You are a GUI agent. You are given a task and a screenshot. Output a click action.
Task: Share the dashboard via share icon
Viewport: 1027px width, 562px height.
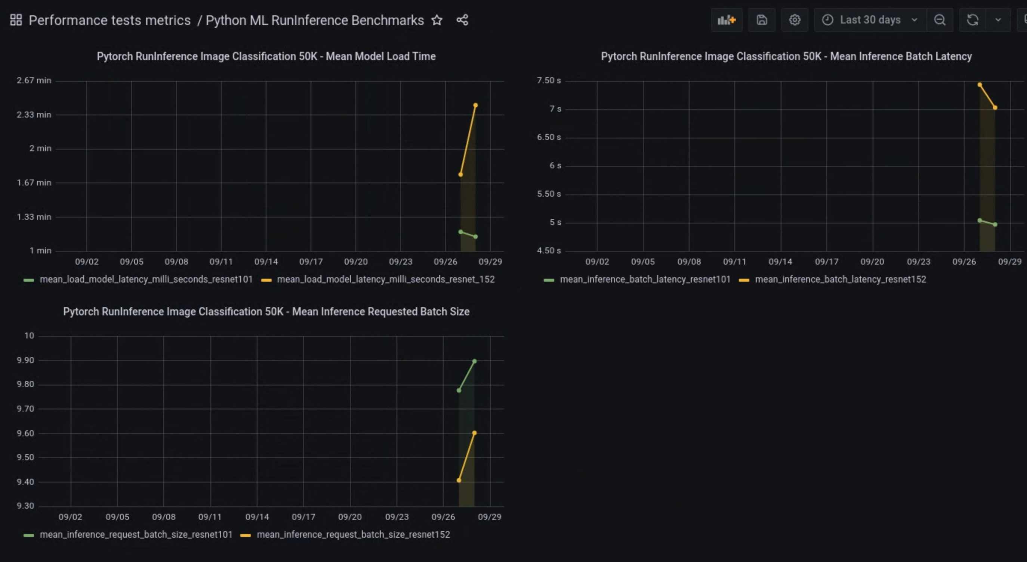point(462,20)
